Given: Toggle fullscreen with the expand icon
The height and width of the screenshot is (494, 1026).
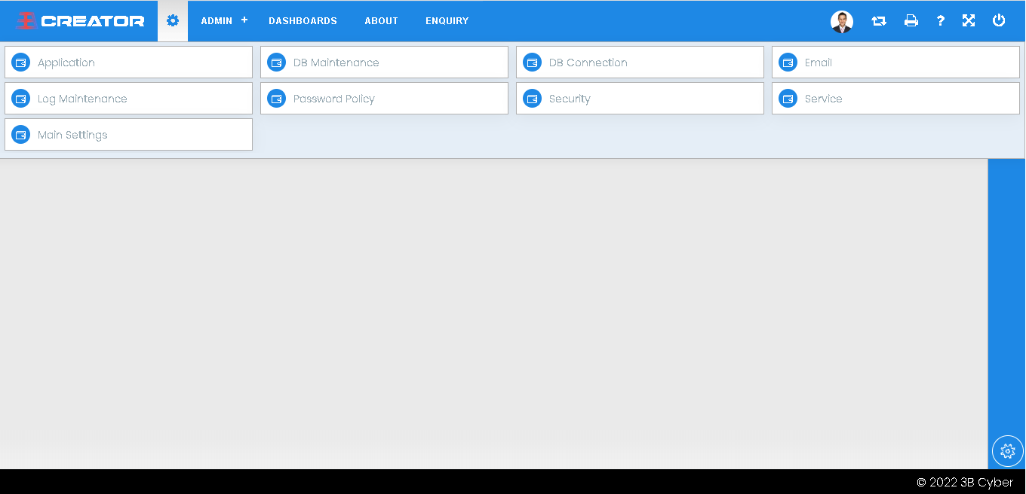Looking at the screenshot, I should click(x=969, y=21).
